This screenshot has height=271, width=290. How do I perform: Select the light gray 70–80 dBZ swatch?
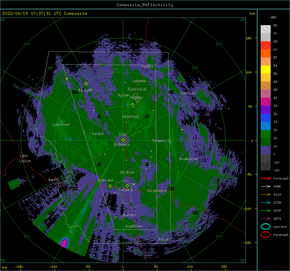[266, 29]
